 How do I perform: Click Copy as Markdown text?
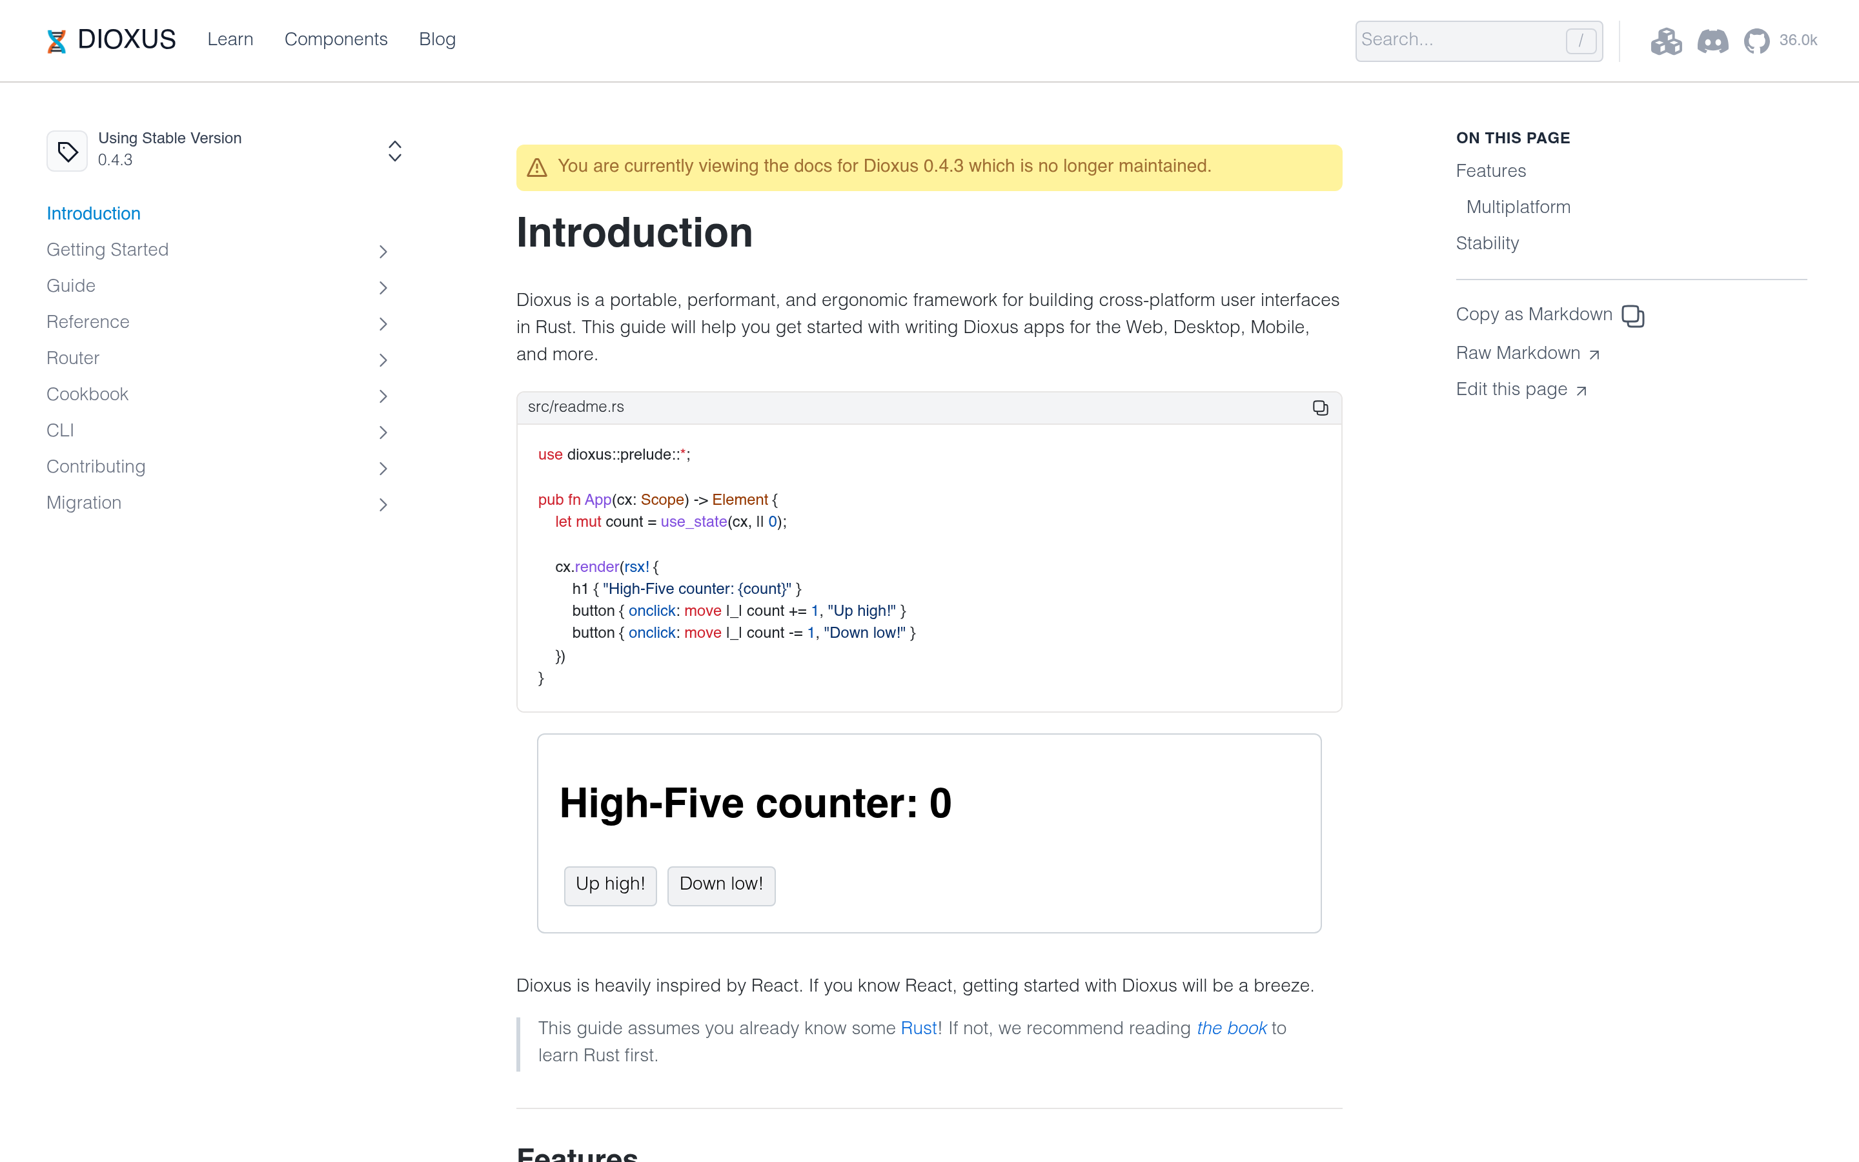(x=1533, y=314)
